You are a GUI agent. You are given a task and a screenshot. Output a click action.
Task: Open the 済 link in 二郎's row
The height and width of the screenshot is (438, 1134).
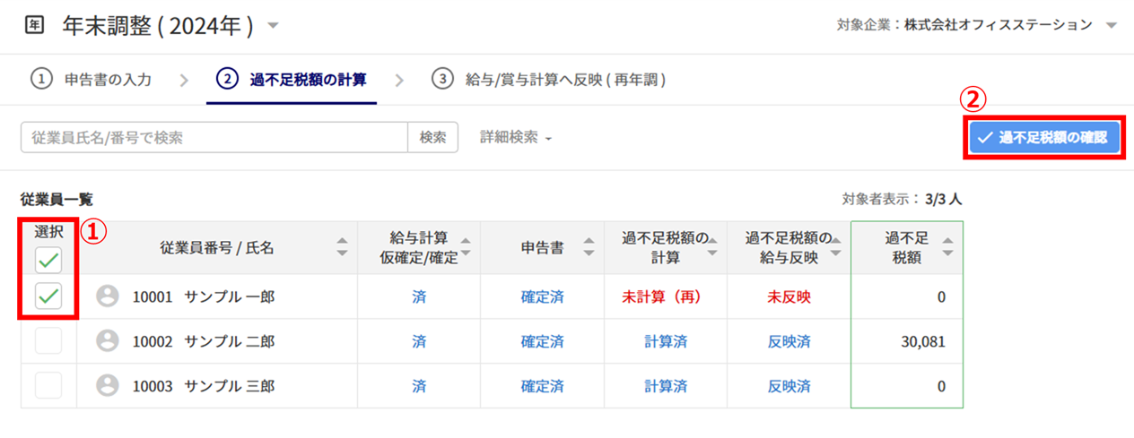pyautogui.click(x=419, y=341)
